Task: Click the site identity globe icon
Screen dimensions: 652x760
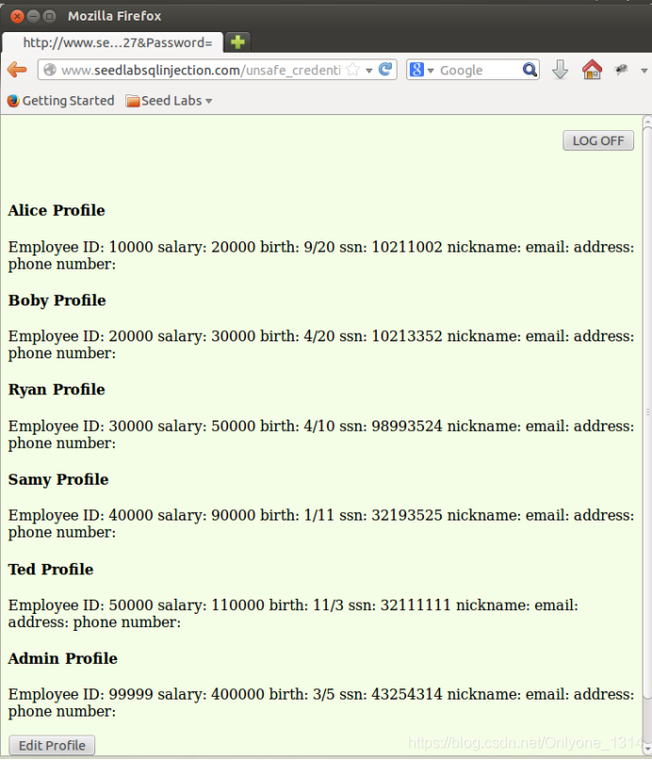Action: tap(49, 70)
